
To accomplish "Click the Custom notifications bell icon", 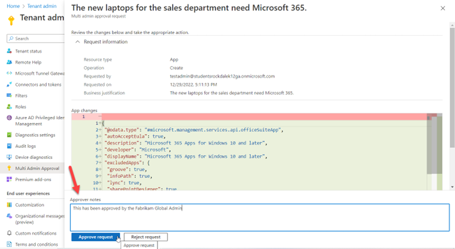I will [x=9, y=233].
